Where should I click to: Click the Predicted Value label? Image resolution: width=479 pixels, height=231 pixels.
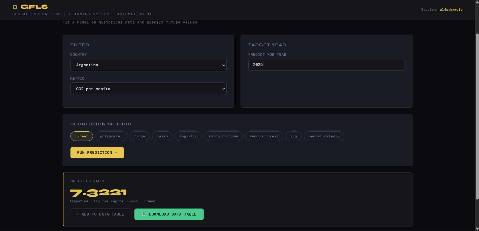pos(87,181)
